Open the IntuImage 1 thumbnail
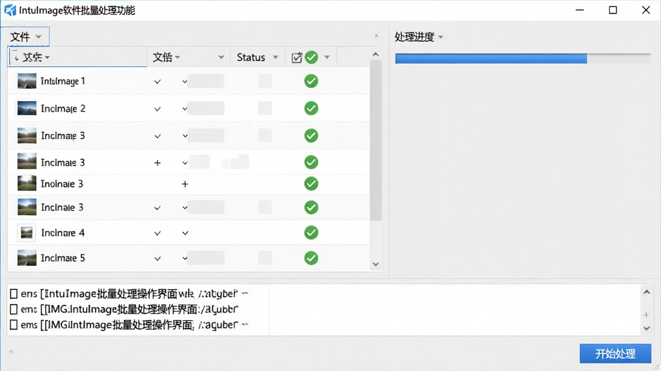Viewport: 661px width, 371px height. pos(26,81)
